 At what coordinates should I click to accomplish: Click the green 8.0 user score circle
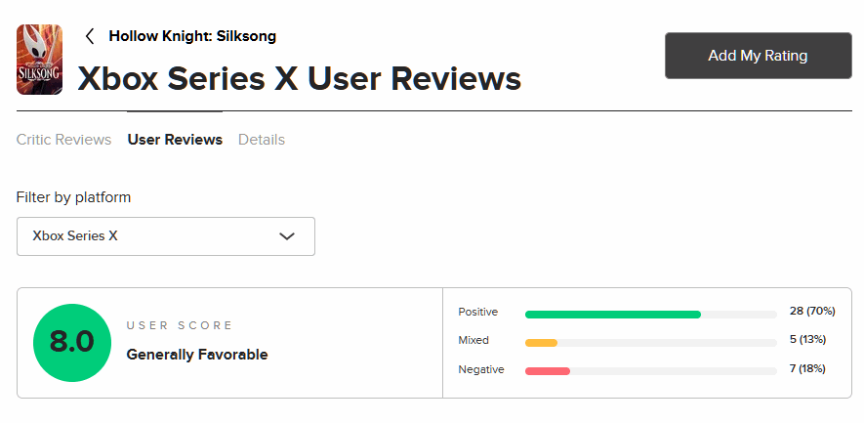click(72, 343)
